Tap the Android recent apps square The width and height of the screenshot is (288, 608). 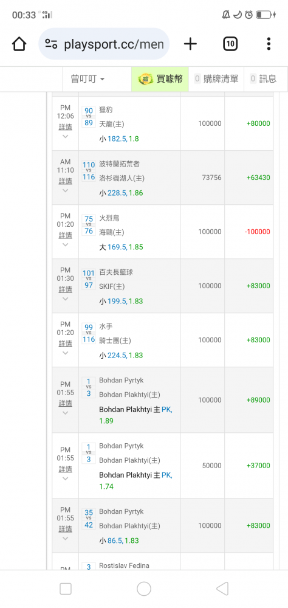point(66,589)
